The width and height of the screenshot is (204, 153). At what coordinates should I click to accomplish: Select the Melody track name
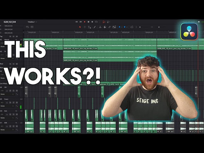(7, 40)
